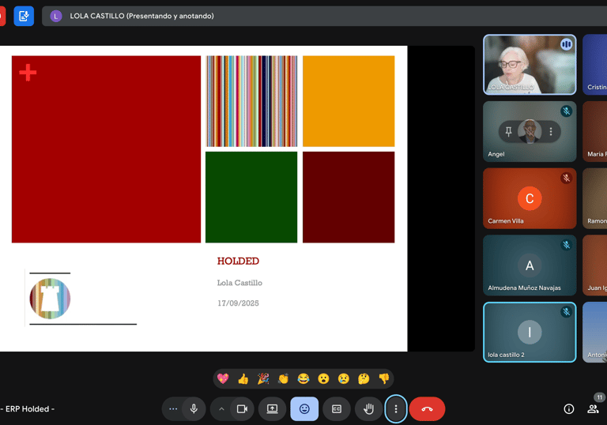The image size is (607, 425).
Task: Select lola castillo 2 tile
Action: pos(530,332)
